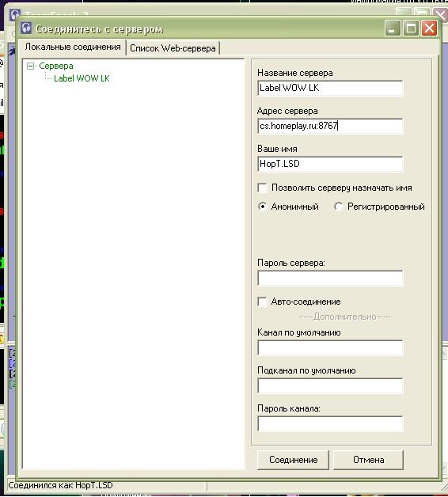448x497 pixels.
Task: Click the Ваше имя input field
Action: coord(330,164)
